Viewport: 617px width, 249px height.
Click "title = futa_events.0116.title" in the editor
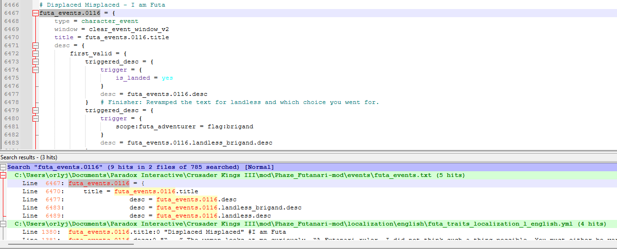(x=112, y=37)
